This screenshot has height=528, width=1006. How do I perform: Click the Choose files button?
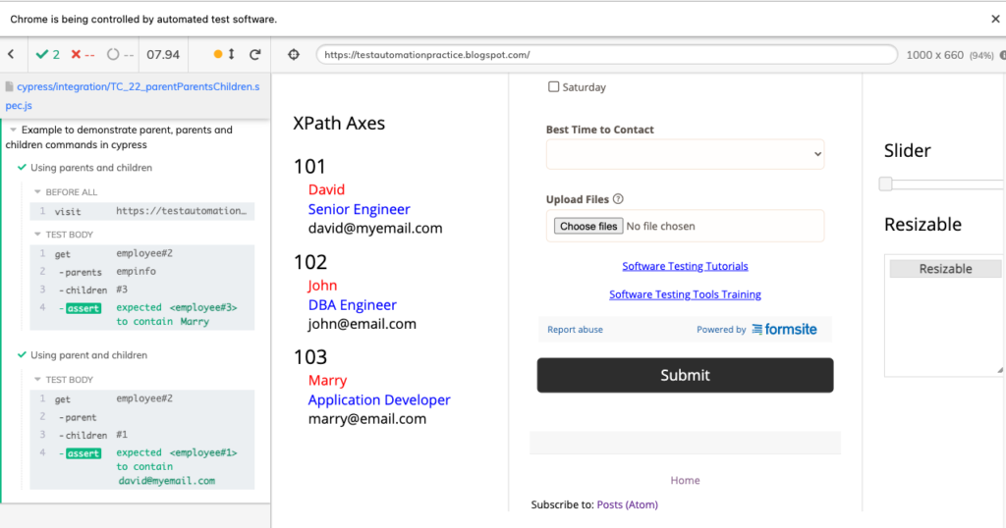[x=588, y=226]
